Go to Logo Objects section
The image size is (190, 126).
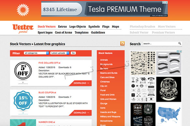78,27
